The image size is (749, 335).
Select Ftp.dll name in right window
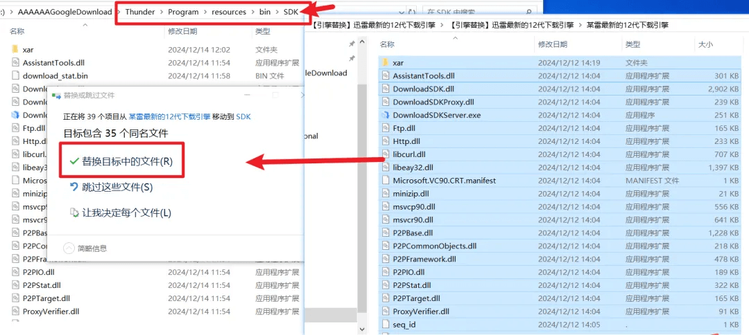[404, 128]
